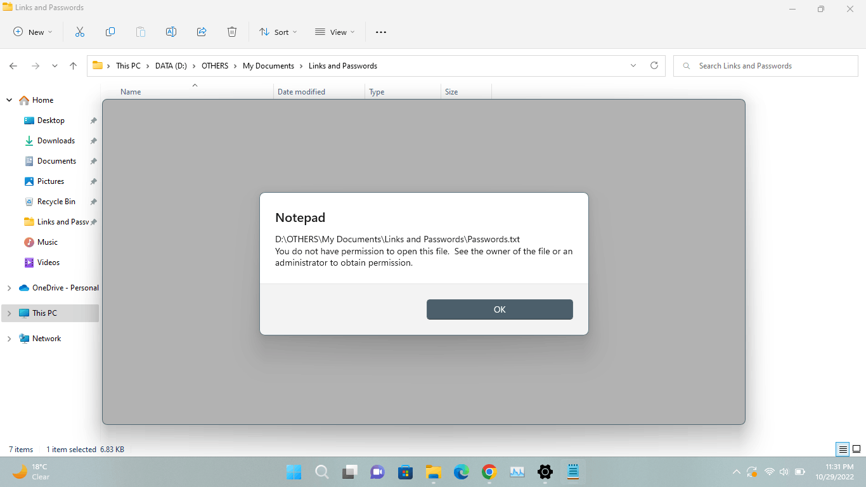The height and width of the screenshot is (487, 866).
Task: Open the View layout dropdown
Action: 335,32
